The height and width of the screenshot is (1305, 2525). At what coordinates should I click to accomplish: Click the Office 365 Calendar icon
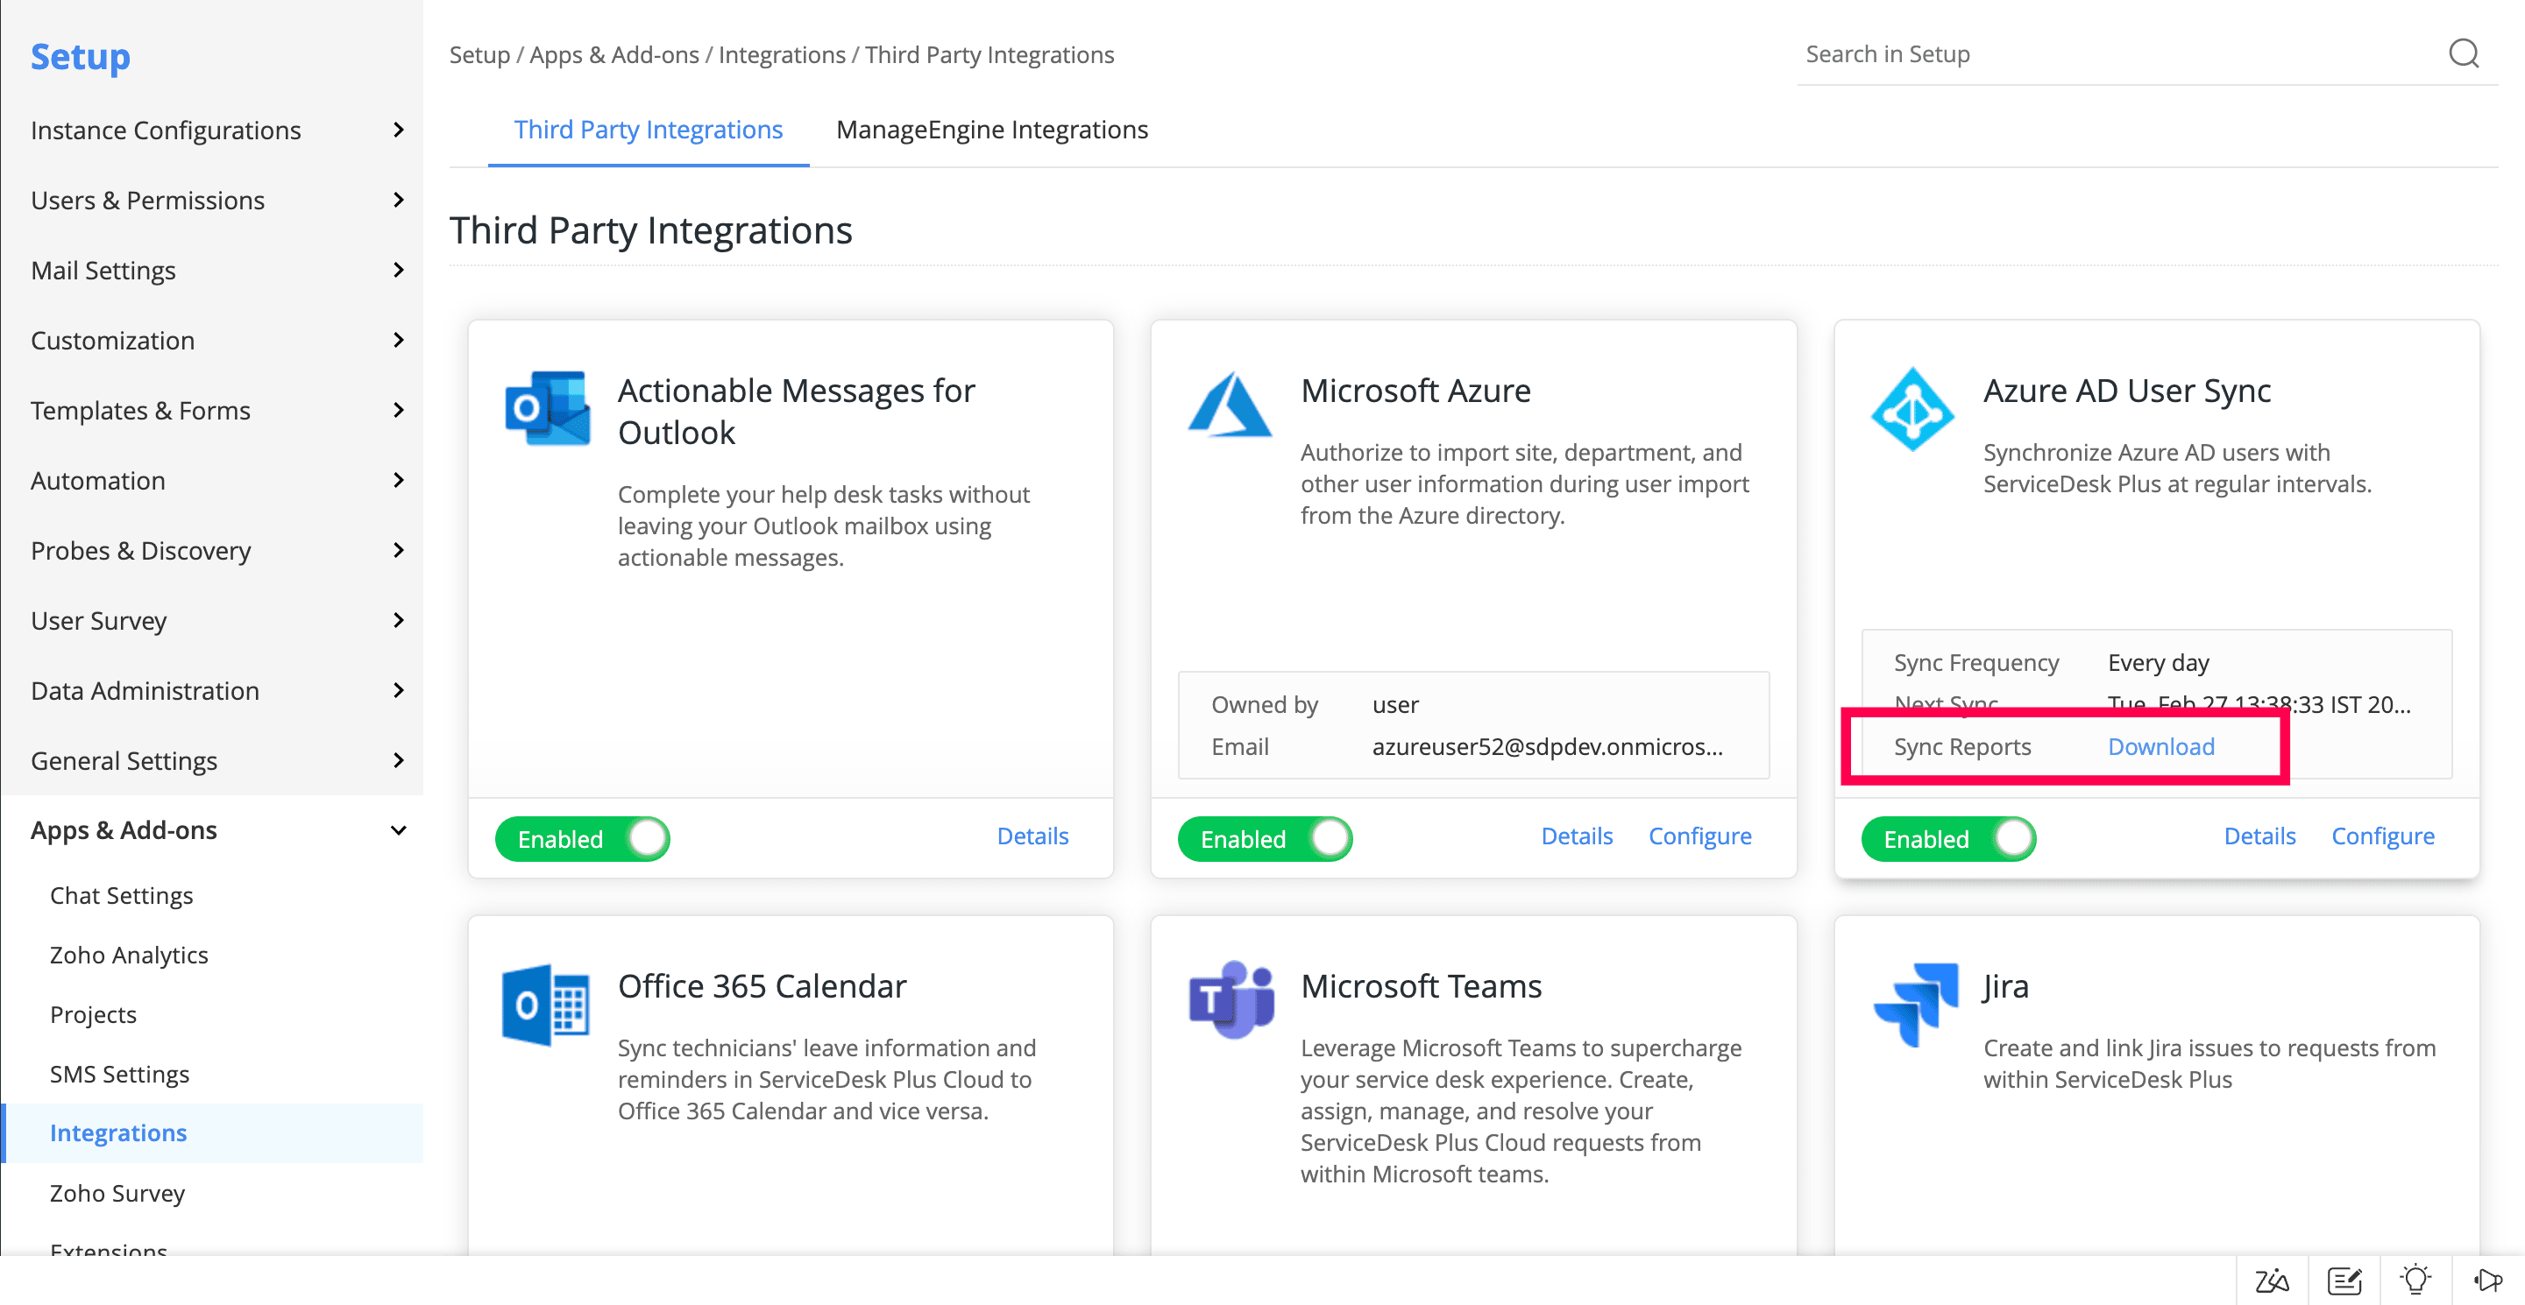tap(546, 1005)
